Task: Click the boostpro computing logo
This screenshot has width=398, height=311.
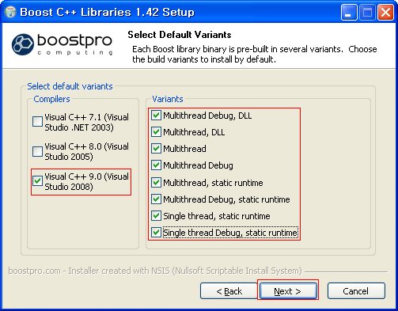Action: 63,44
